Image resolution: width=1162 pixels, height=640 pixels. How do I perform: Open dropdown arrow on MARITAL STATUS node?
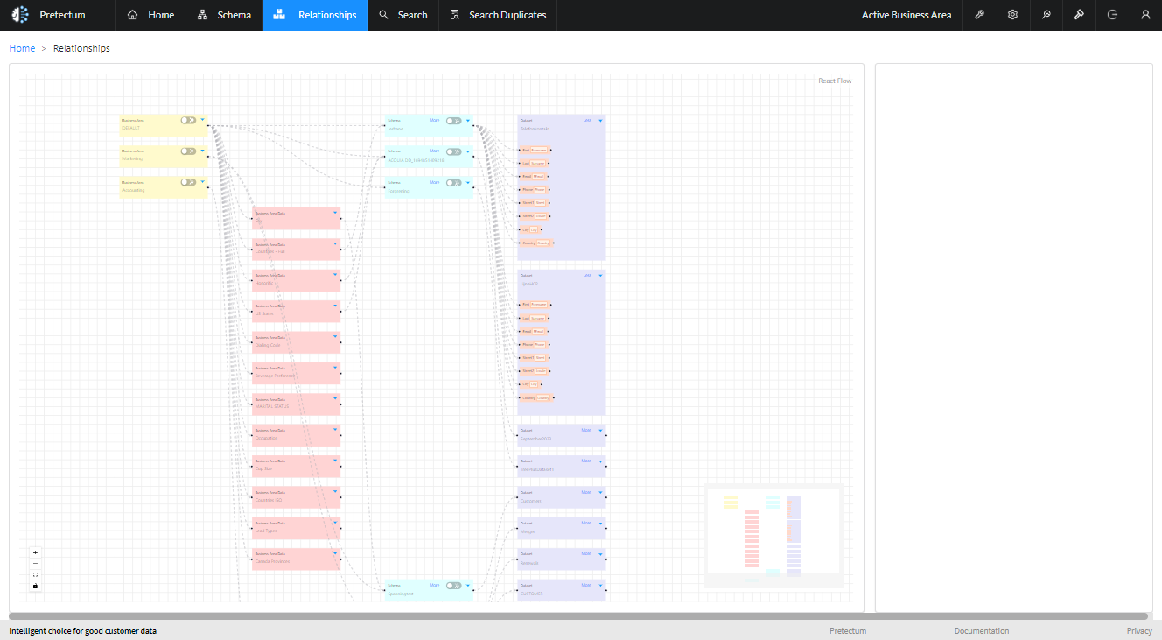335,398
